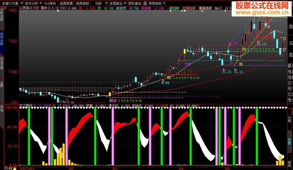Click the red star icon near 1681

tap(5, 8)
